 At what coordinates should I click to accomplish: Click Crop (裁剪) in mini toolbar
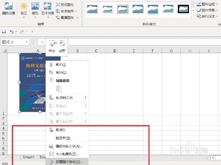[62, 46]
